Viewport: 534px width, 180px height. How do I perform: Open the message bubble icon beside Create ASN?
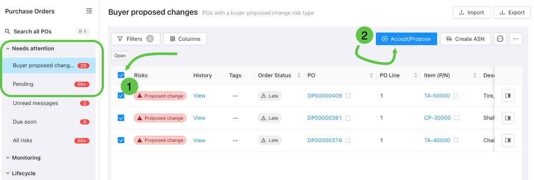coord(500,39)
